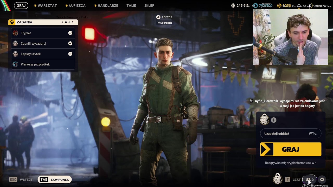Open the Pierwszy przyczółek quest

pyautogui.click(x=43, y=64)
